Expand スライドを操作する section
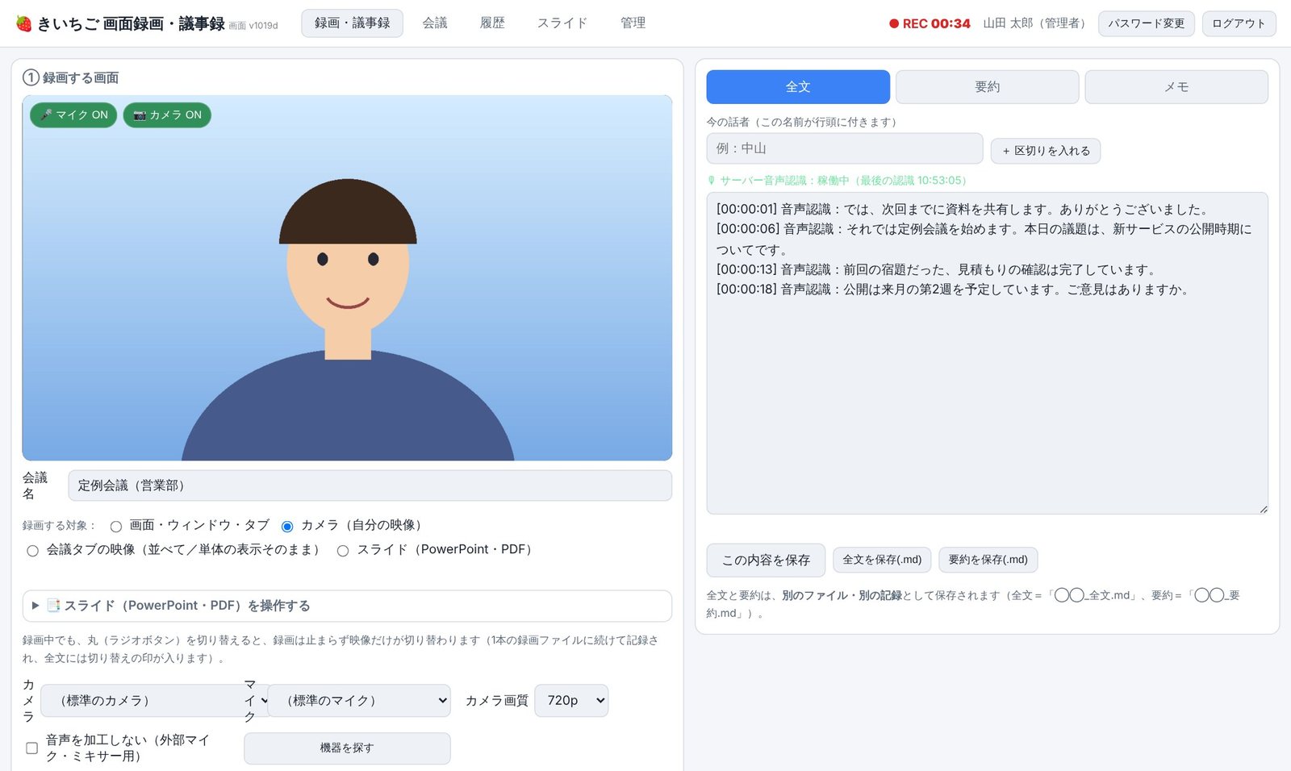This screenshot has width=1291, height=771. (347, 606)
